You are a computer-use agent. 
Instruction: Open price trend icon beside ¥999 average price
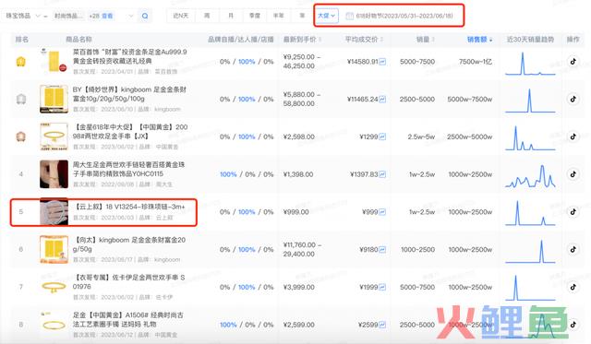pos(382,212)
